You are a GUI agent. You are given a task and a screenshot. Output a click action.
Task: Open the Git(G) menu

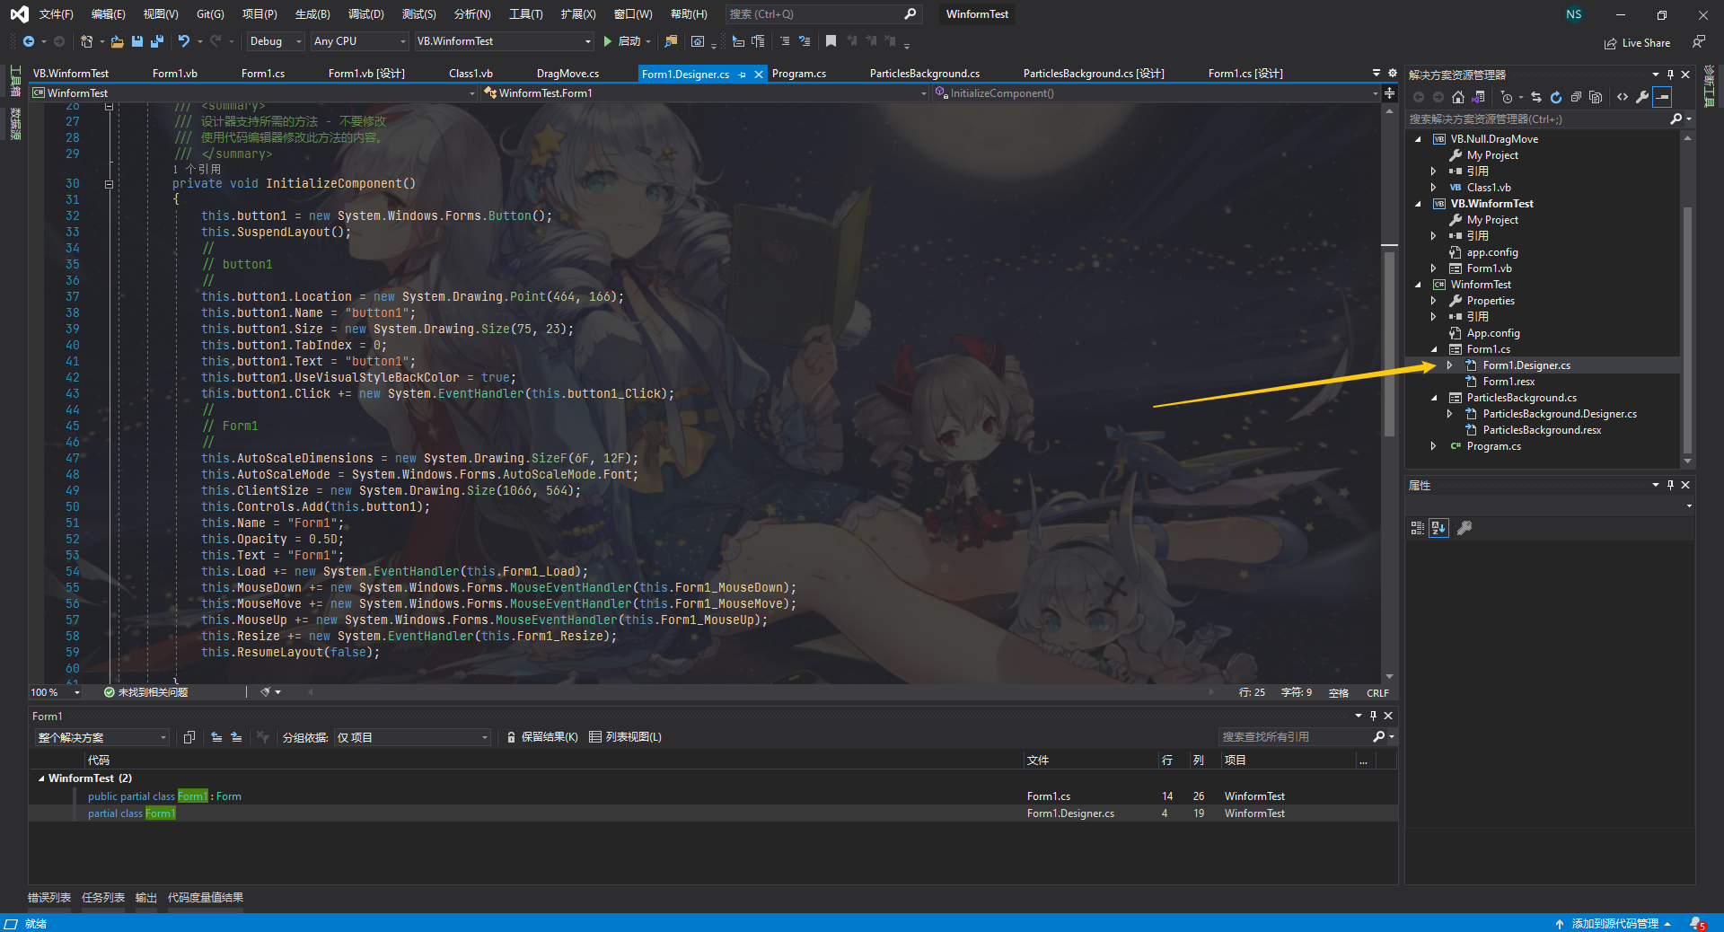click(x=209, y=13)
